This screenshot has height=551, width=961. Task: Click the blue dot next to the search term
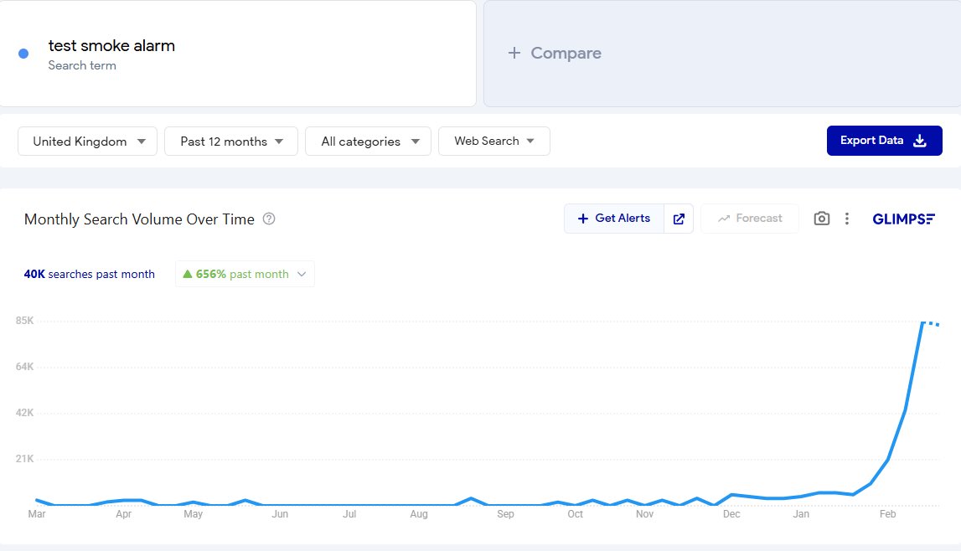point(23,54)
